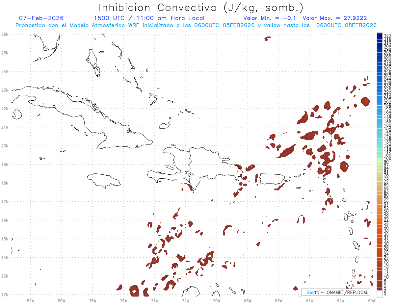Click the valid-until stamp "0600UTC_08FEB2026"
Image resolution: width=395 pixels, height=305 pixels.
pyautogui.click(x=346, y=25)
